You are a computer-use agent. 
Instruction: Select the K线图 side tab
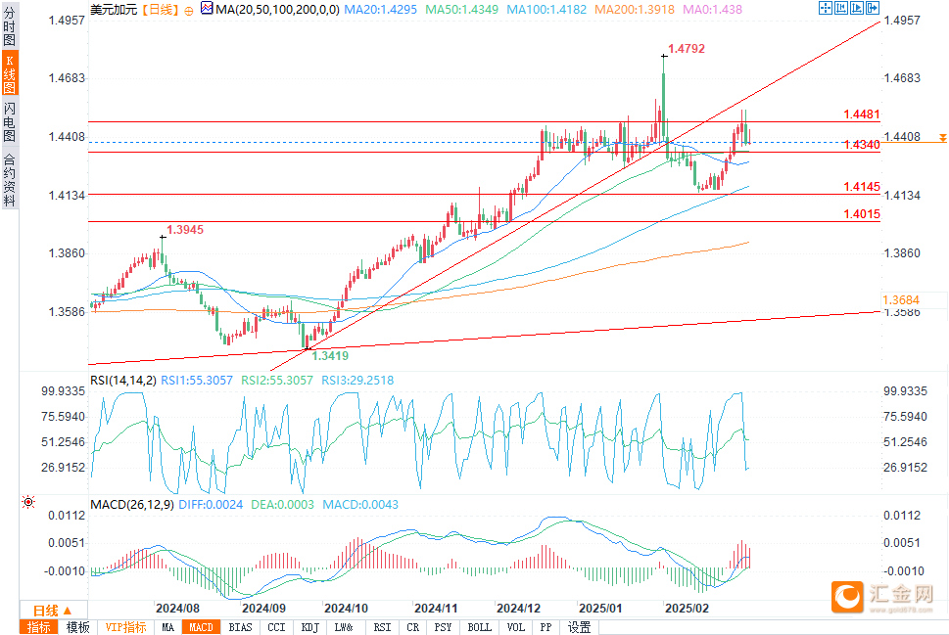pyautogui.click(x=10, y=73)
